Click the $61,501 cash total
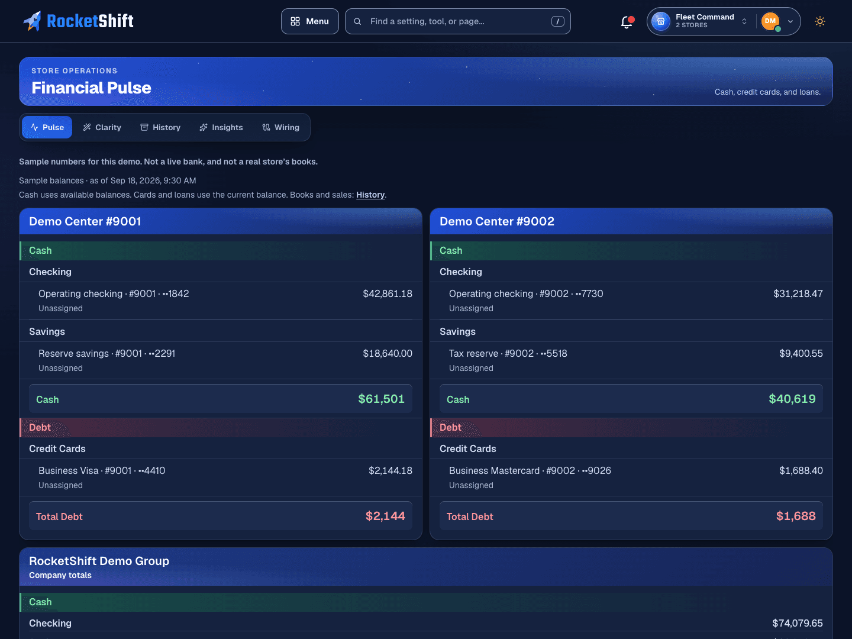852x639 pixels. pyautogui.click(x=382, y=399)
